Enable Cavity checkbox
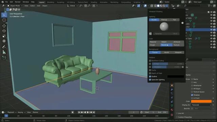217x122 pixels. pos(150,70)
